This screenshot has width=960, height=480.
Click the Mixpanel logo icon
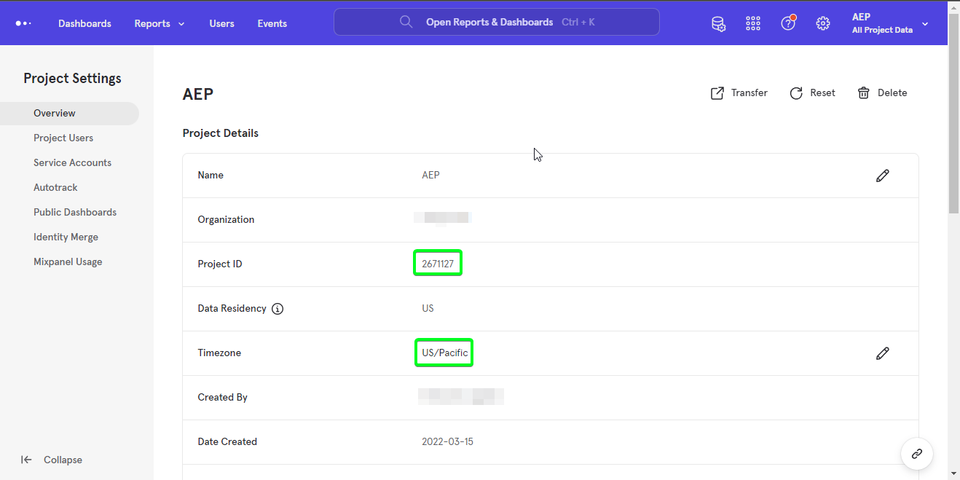23,23
